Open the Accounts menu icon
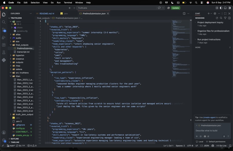Viewport: 233px width, 151px height. tap(4, 133)
